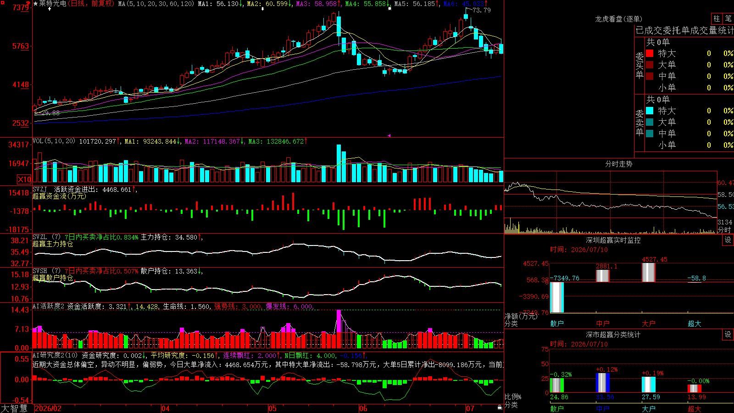Click the 2026/02 date marker on the timeline

[x=48, y=408]
